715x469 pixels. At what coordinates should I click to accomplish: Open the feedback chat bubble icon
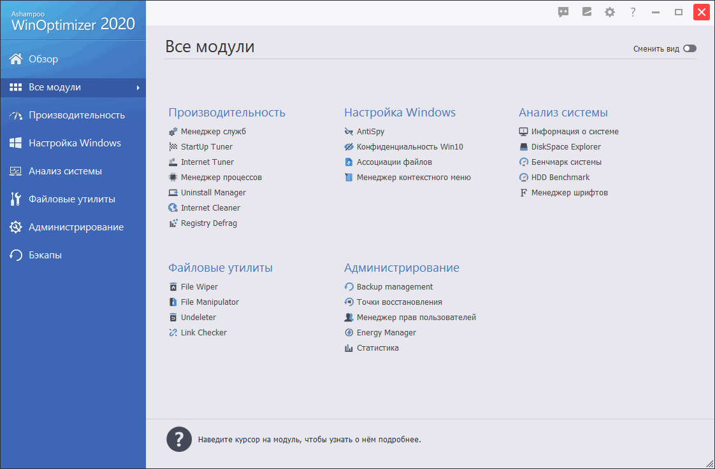(x=563, y=12)
